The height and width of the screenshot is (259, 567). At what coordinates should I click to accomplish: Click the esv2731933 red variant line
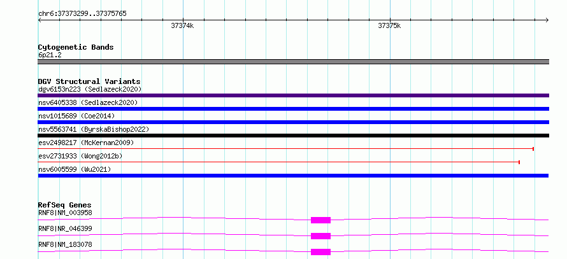pos(279,162)
